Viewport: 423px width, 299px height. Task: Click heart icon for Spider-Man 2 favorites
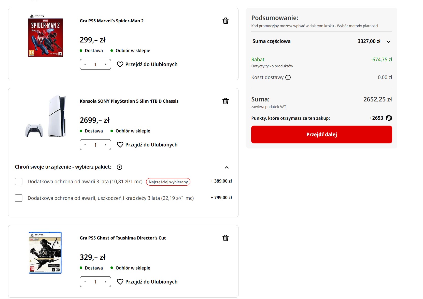pos(120,64)
